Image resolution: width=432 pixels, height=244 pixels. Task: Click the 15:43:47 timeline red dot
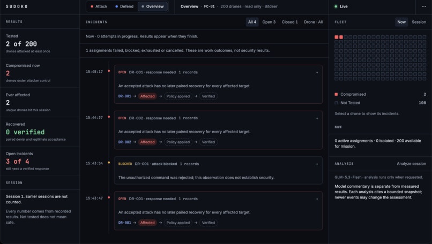(x=109, y=197)
